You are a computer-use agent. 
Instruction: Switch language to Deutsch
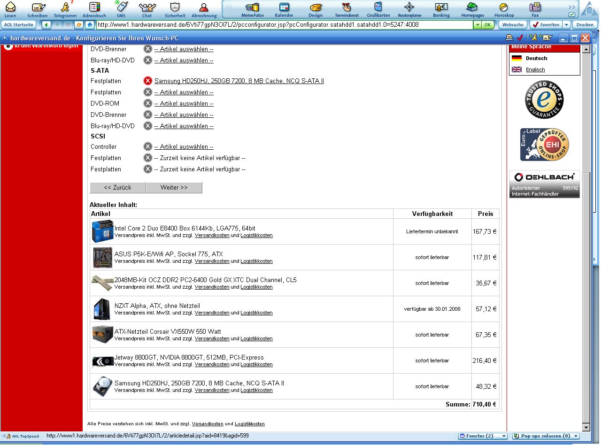[537, 58]
